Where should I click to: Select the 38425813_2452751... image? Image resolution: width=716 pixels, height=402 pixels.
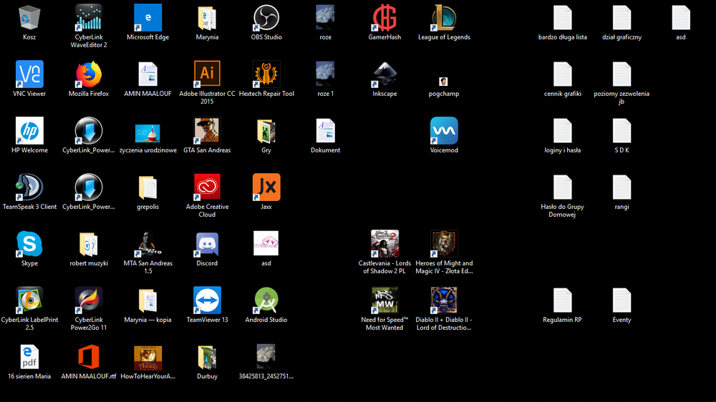click(x=266, y=356)
